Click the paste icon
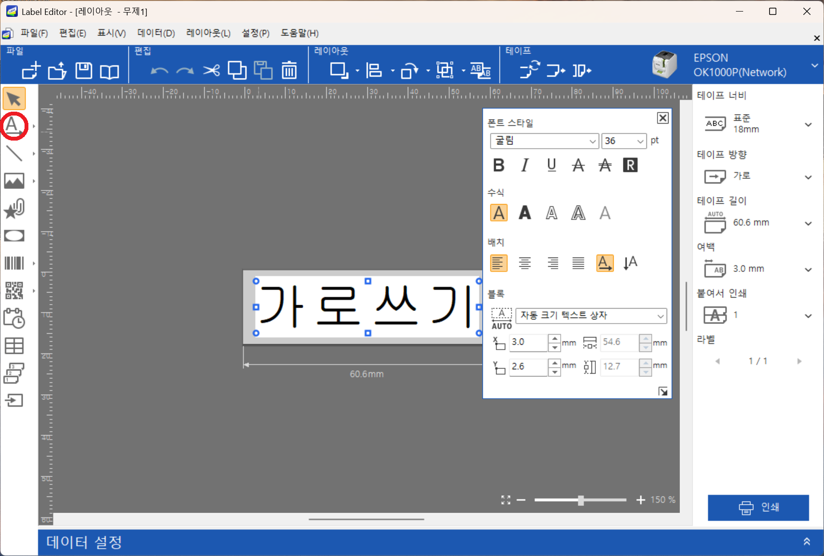 (x=263, y=71)
